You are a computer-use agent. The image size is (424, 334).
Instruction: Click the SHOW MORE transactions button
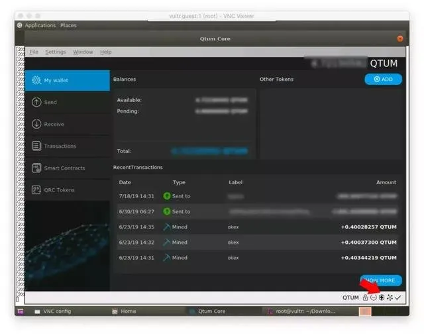click(381, 280)
